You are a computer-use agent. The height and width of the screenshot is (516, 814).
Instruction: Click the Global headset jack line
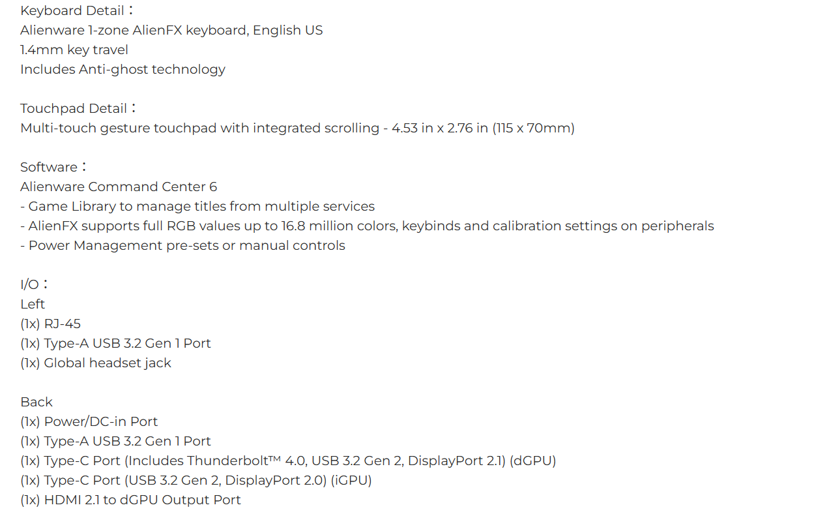click(96, 363)
